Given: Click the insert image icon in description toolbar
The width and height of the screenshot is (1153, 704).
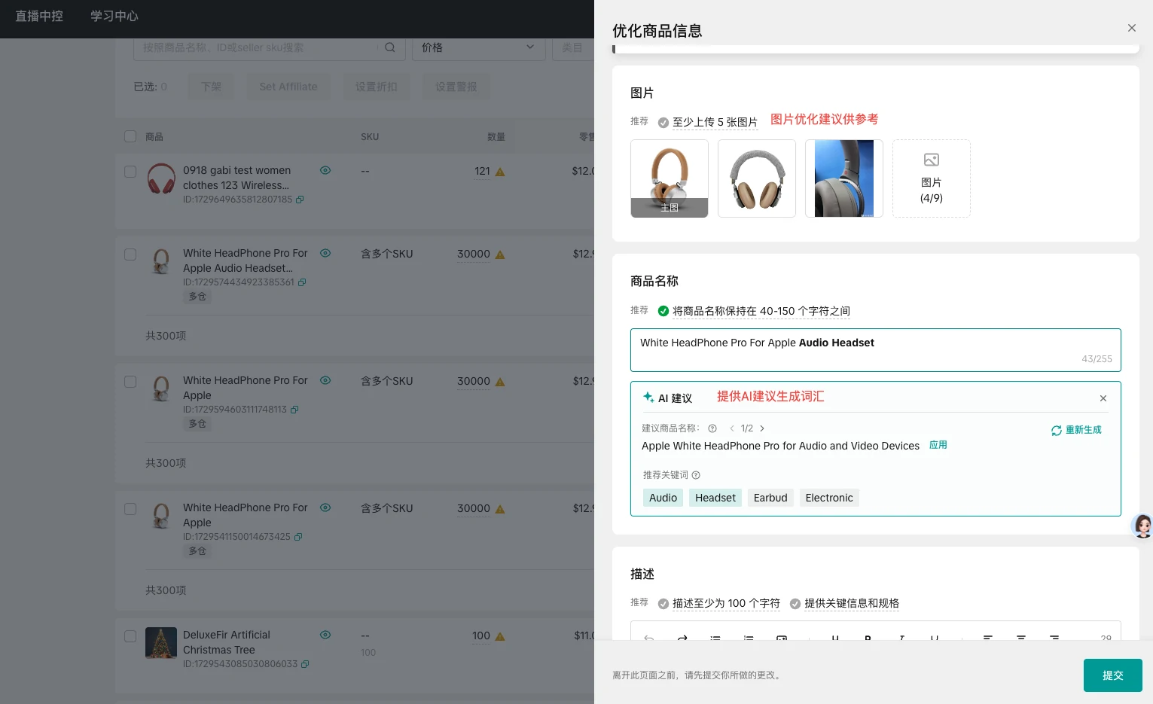Looking at the screenshot, I should pos(781,639).
